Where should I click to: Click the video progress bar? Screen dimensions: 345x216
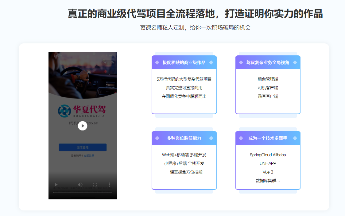tap(83, 193)
